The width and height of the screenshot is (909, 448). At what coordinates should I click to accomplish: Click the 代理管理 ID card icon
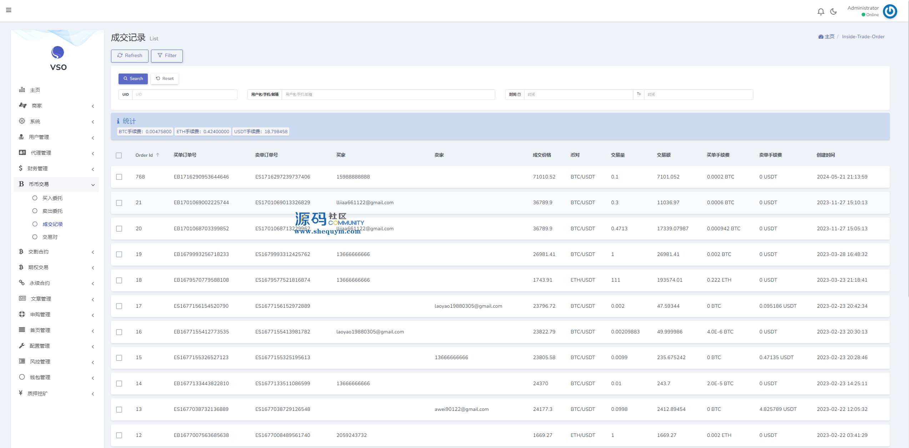pyautogui.click(x=22, y=152)
